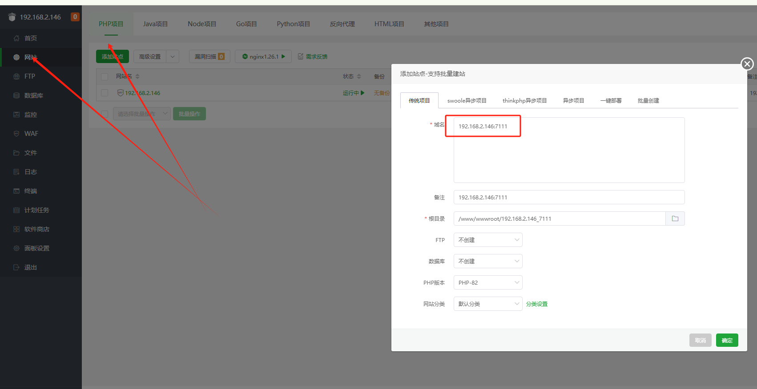Select the swoole异步项目 dialog tab
Screen dimensions: 757x389
(x=467, y=100)
